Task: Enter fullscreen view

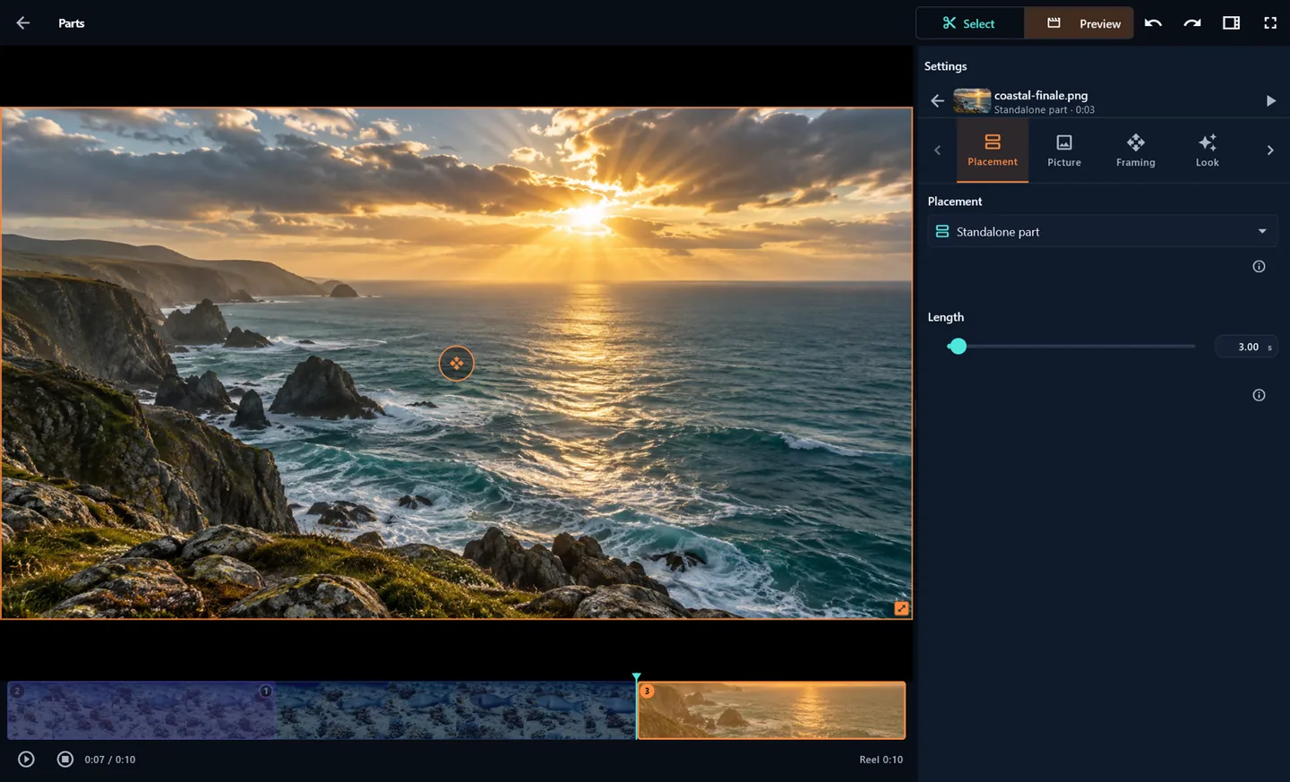Action: (x=1270, y=23)
